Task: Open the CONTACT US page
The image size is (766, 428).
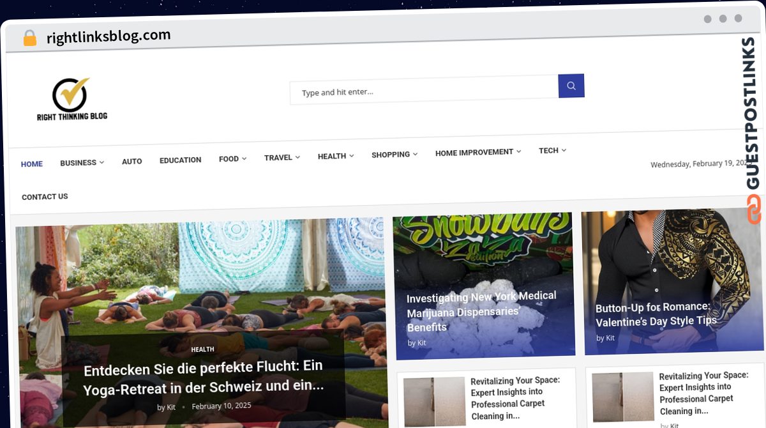Action: pyautogui.click(x=45, y=197)
